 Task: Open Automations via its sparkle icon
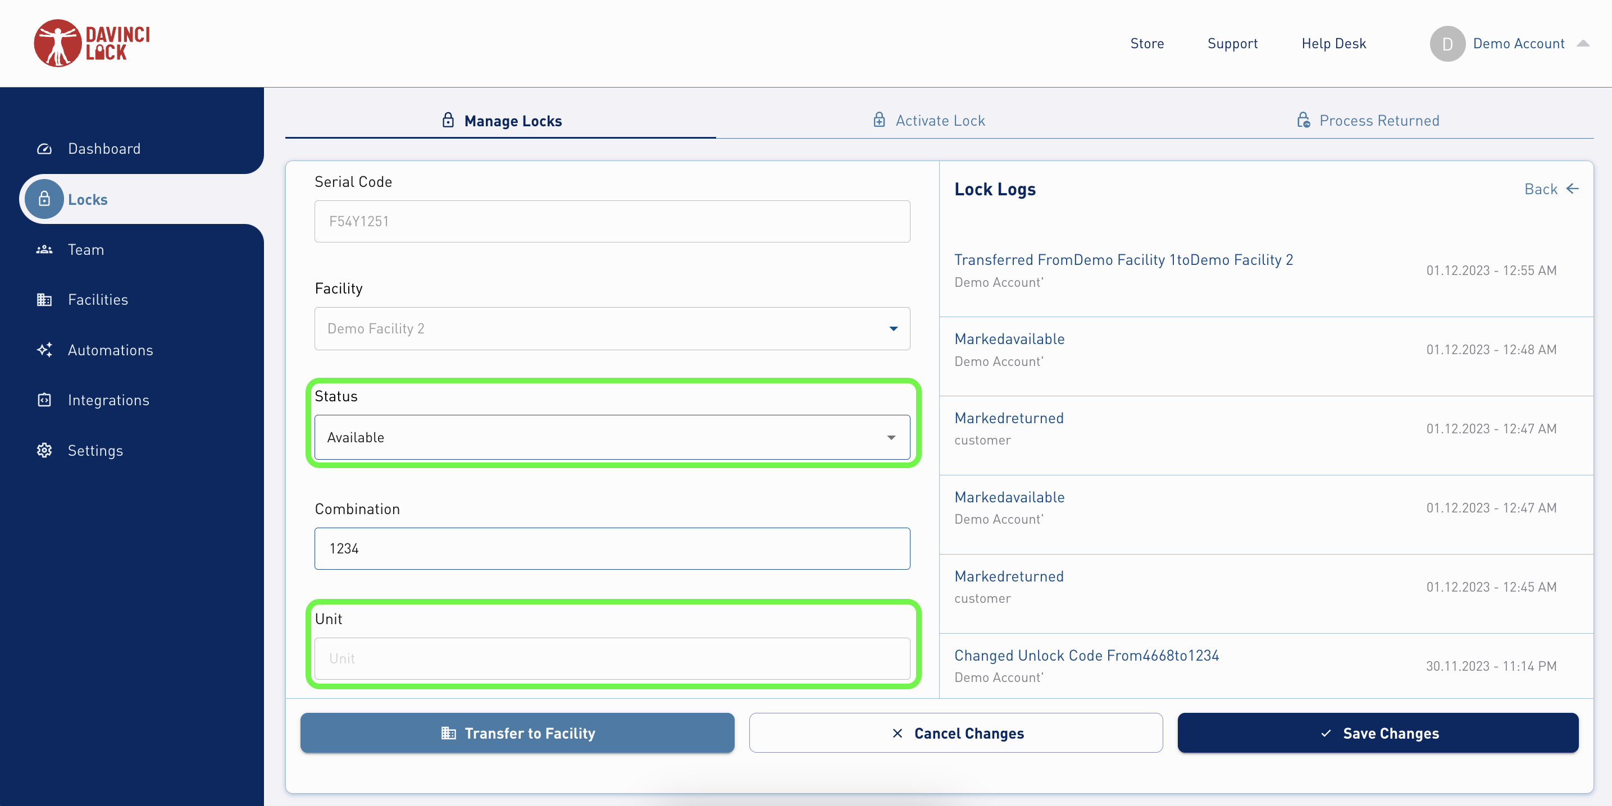click(44, 350)
